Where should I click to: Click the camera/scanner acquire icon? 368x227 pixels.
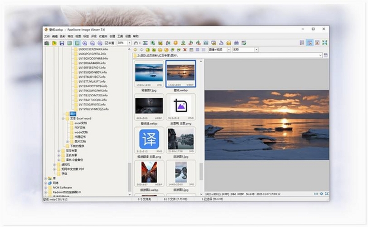pyautogui.click(x=47, y=43)
